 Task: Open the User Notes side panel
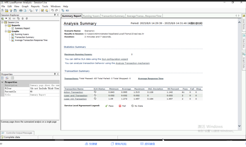tap(244, 23)
